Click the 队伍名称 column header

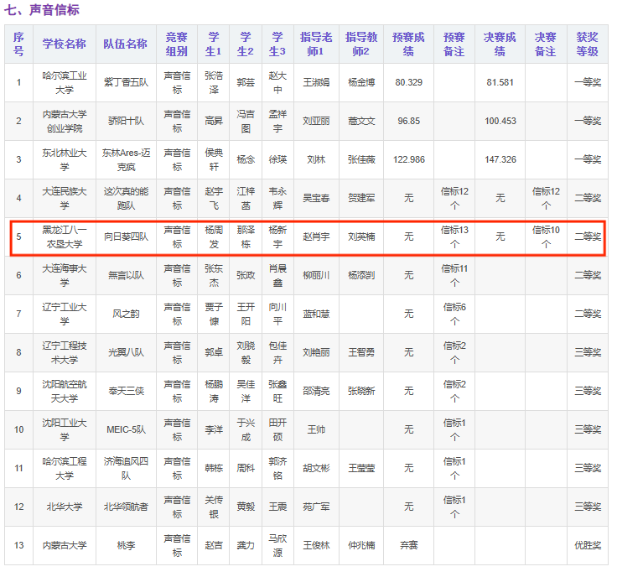pyautogui.click(x=126, y=44)
